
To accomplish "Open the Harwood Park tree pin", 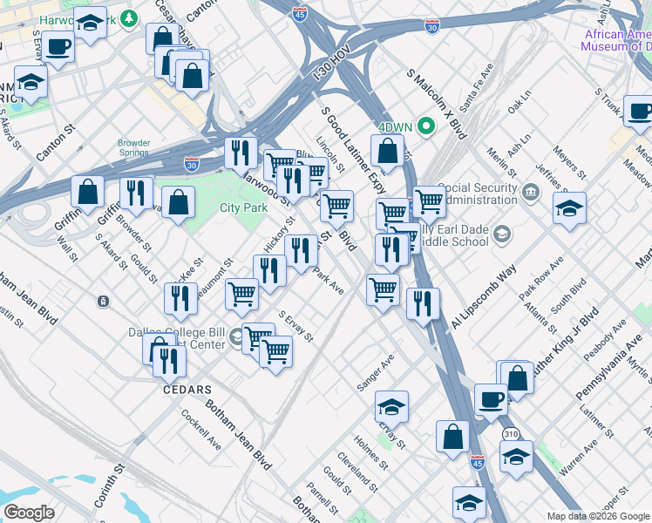I will [129, 18].
